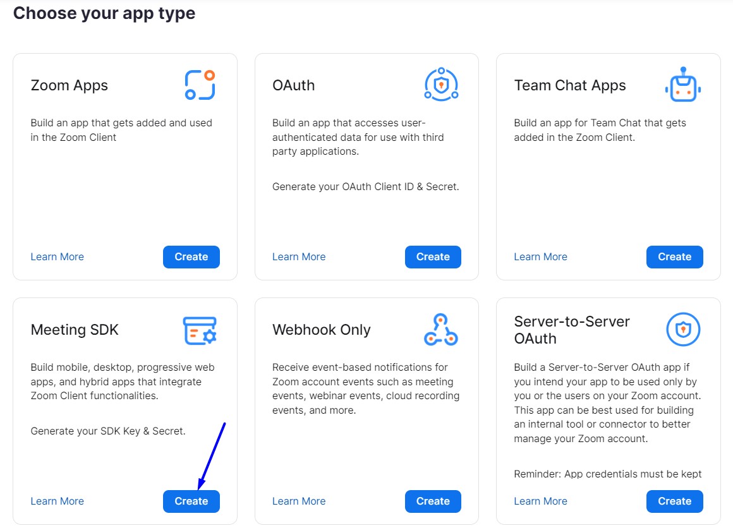The image size is (733, 528).
Task: Click the 'Server-to-Server OAuth' card title
Action: pos(572,330)
